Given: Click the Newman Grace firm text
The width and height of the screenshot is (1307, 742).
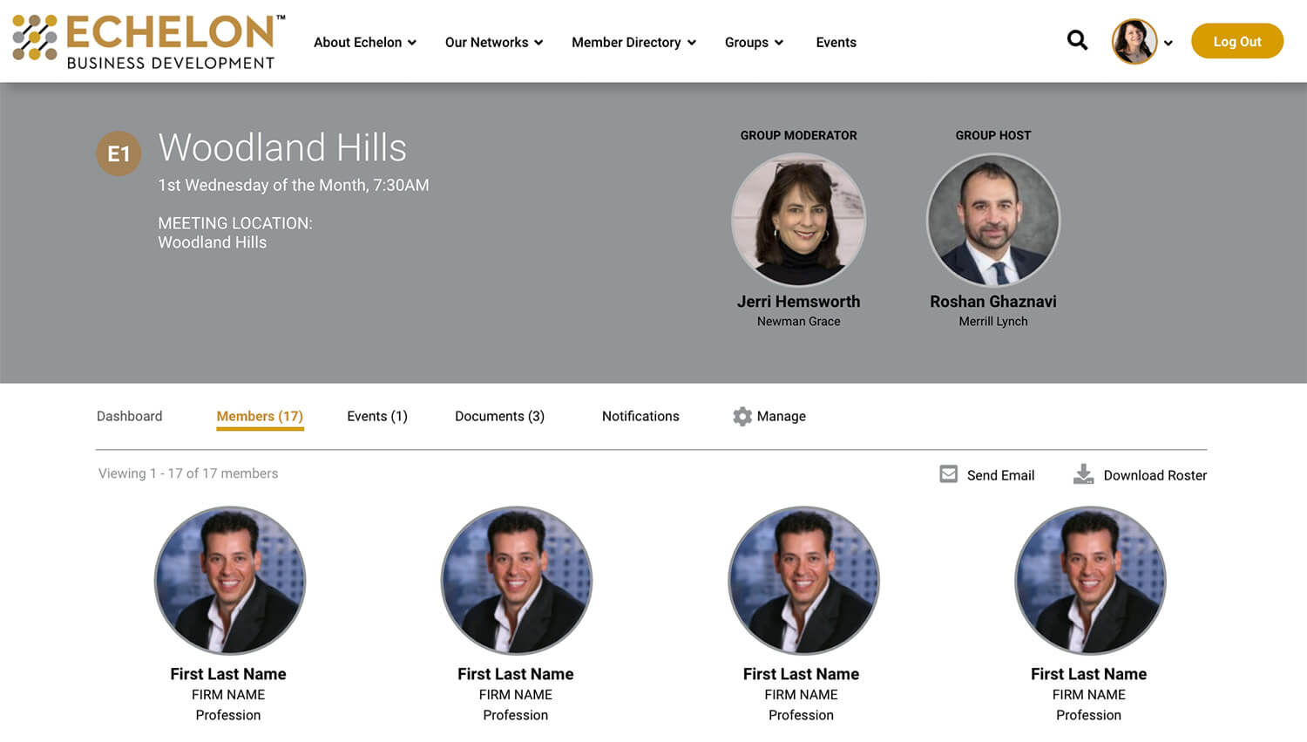Looking at the screenshot, I should click(x=798, y=321).
